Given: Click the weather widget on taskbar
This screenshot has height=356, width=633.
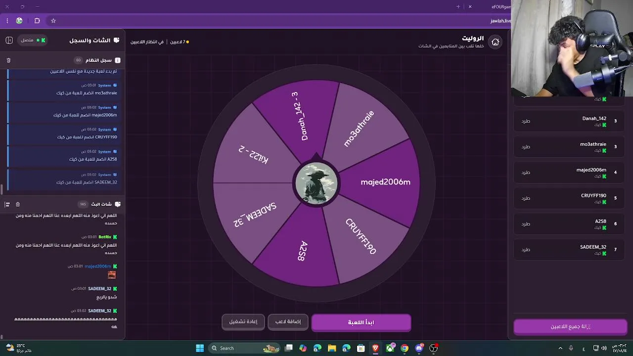Looking at the screenshot, I should click(20, 348).
